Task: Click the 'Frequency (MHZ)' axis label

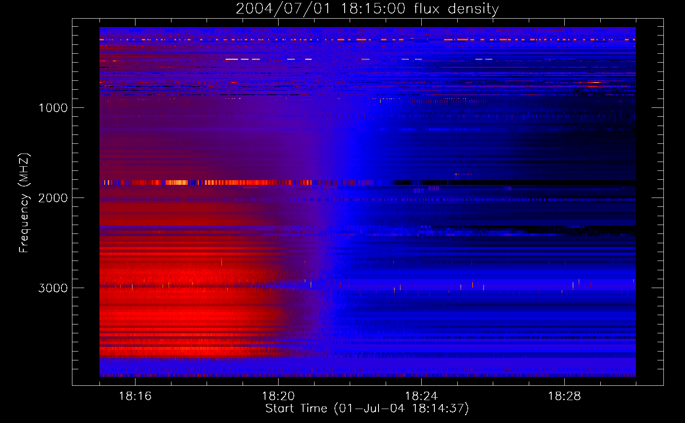Action: [x=24, y=203]
